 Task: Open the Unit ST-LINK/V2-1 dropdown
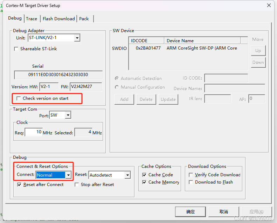coord(77,38)
